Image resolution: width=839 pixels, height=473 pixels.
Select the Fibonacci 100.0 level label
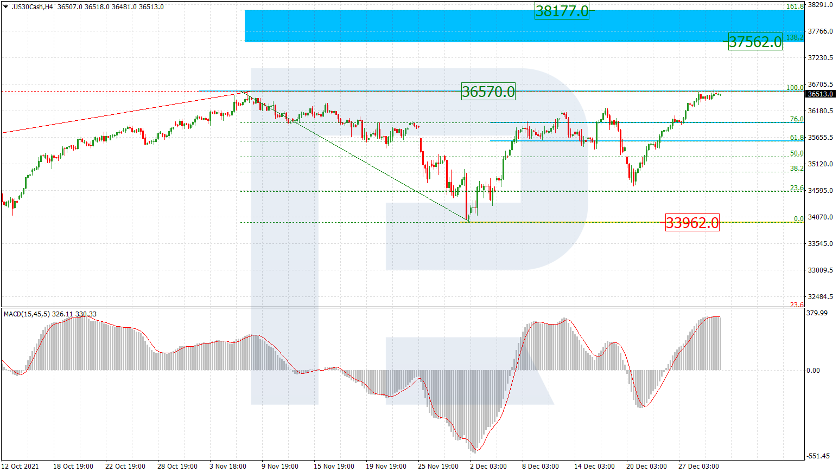(x=795, y=88)
